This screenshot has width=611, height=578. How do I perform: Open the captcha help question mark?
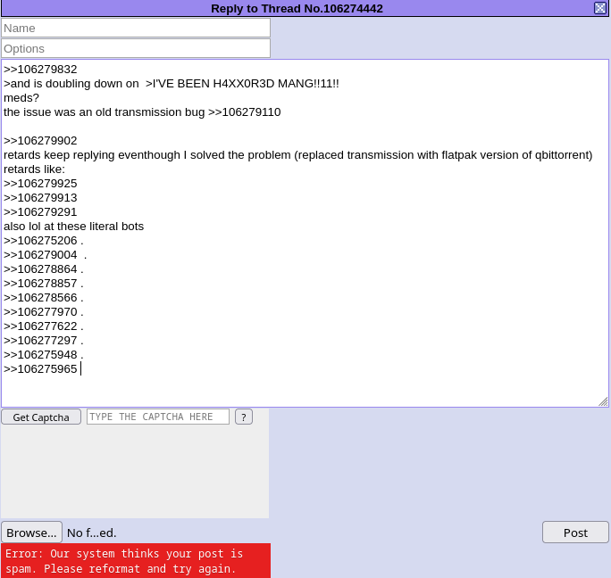click(x=244, y=417)
